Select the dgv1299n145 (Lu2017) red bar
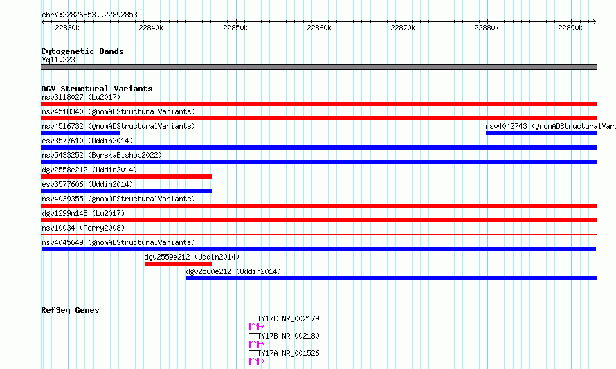 pos(318,220)
